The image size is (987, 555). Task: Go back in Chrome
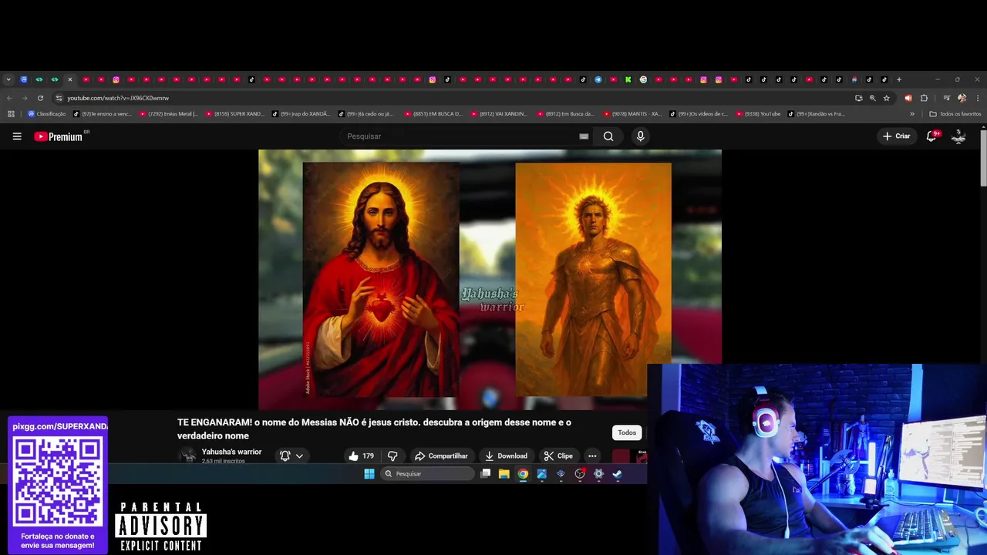[x=9, y=98]
